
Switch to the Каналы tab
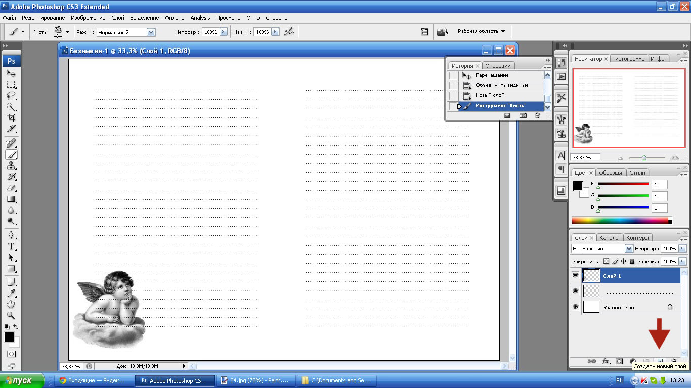609,238
